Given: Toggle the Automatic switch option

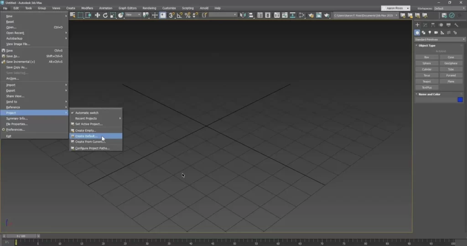Looking at the screenshot, I should [x=96, y=113].
